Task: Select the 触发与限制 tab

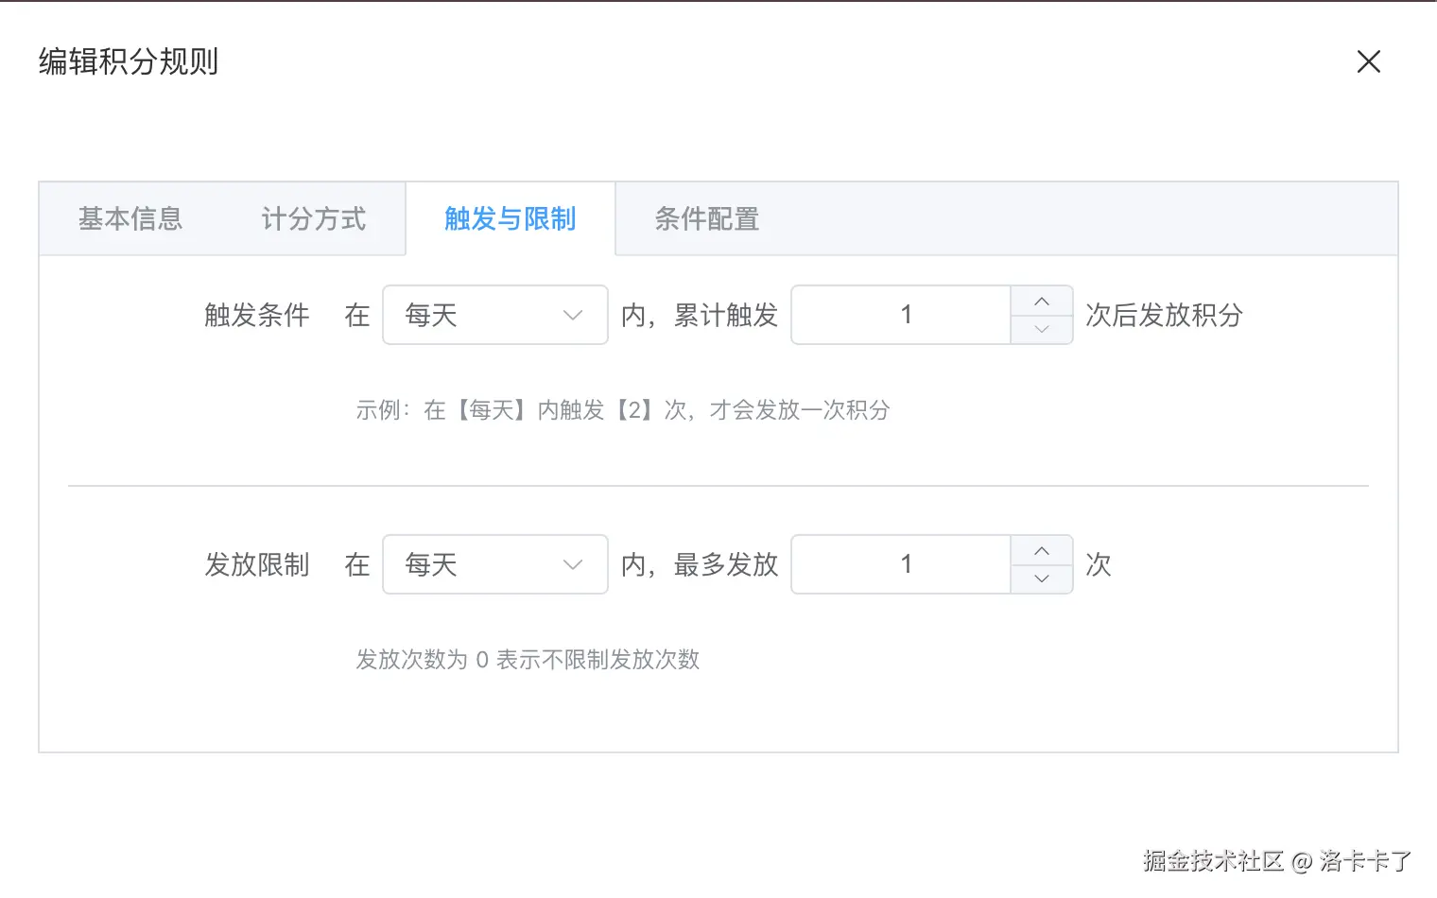Action: click(x=511, y=219)
